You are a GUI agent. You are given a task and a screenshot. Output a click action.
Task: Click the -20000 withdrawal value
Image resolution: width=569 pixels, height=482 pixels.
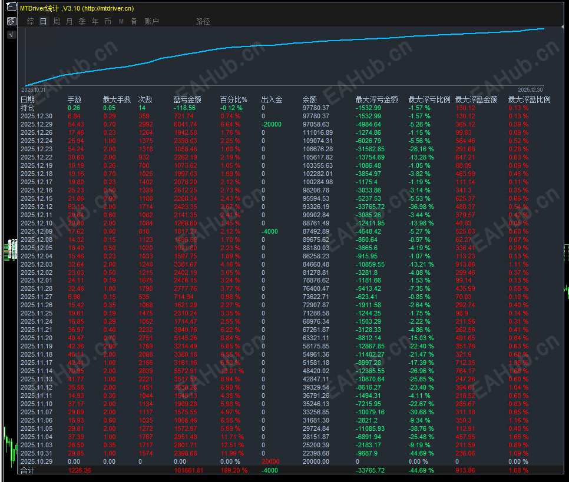272,124
